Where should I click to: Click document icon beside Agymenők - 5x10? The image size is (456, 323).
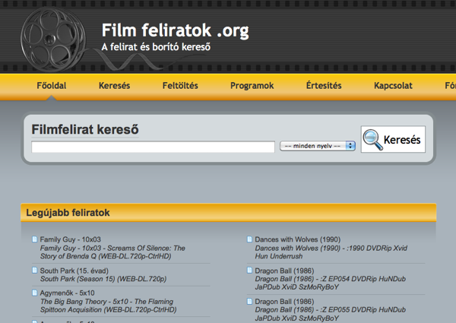point(35,293)
